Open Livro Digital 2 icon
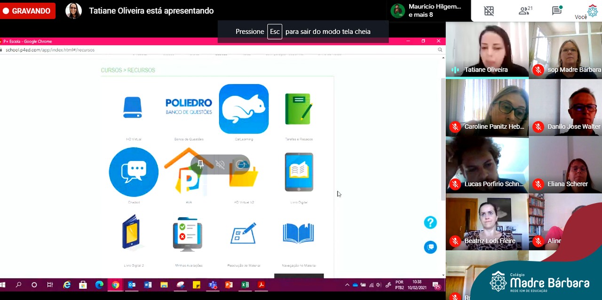This screenshot has width=602, height=300. 131,232
